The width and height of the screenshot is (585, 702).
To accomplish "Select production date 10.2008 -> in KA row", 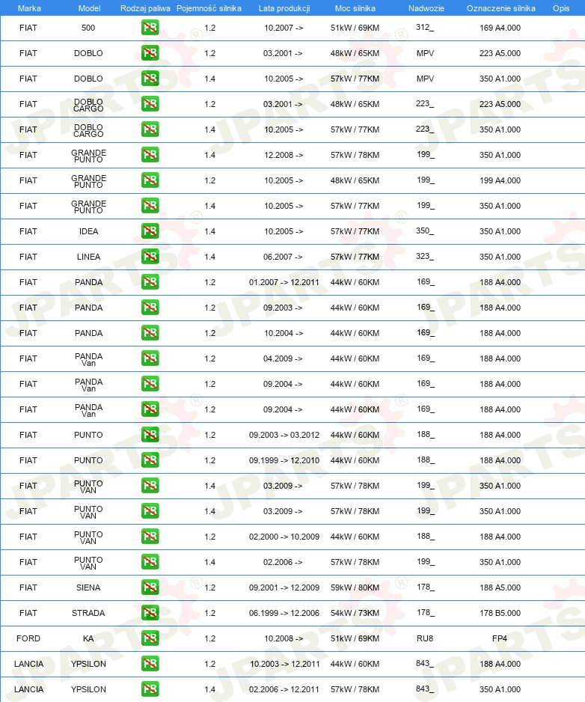I will [x=284, y=638].
